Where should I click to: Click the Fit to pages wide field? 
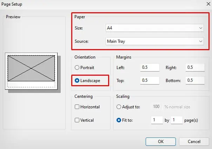click(157, 120)
